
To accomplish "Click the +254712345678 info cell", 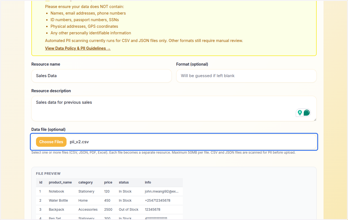I will click(x=158, y=200).
